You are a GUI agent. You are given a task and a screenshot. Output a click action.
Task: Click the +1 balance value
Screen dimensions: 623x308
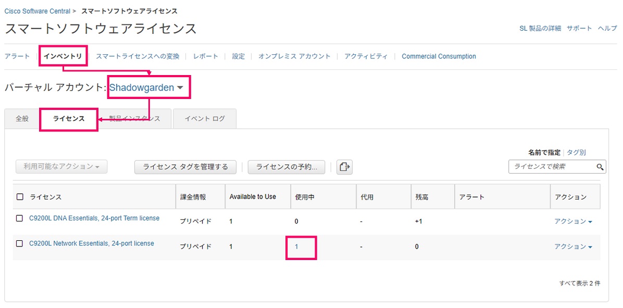pos(418,221)
